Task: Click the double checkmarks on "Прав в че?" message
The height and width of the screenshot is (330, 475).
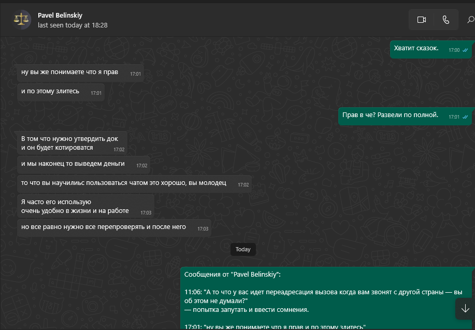Action: click(465, 117)
